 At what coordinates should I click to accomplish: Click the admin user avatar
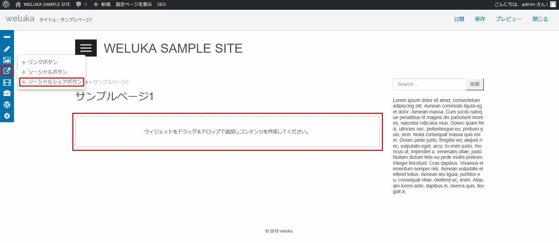pyautogui.click(x=553, y=5)
